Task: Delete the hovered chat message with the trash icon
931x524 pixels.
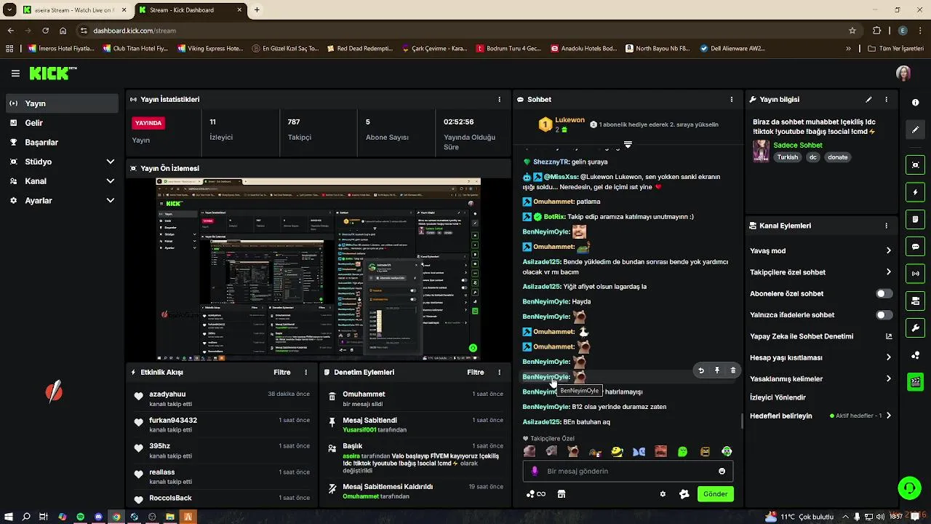Action: click(732, 370)
